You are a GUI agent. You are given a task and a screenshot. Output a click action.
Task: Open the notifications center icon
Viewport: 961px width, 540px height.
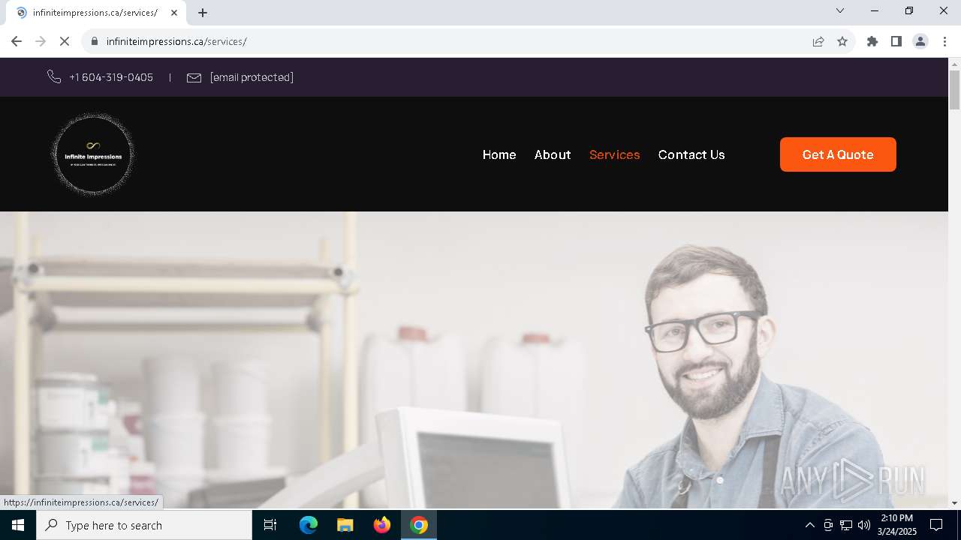click(936, 525)
